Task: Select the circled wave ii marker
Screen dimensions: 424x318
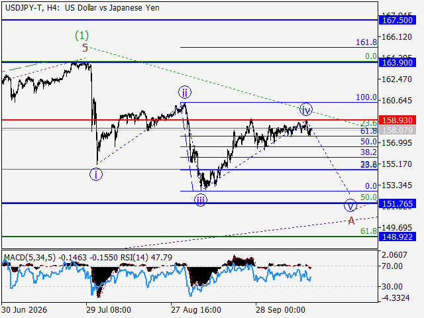Action: [x=185, y=93]
